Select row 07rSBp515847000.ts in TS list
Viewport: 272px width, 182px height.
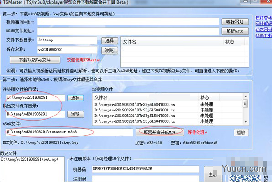coord(167,105)
